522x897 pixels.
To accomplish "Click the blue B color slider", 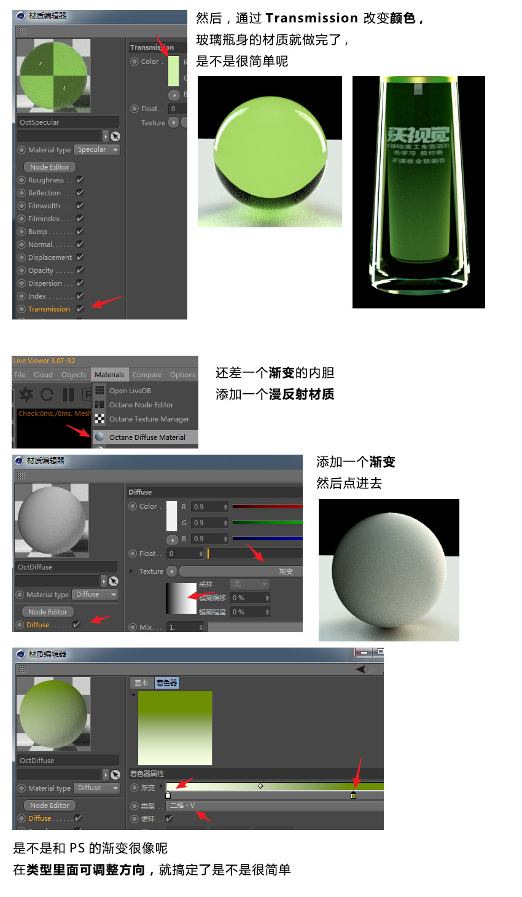I will tap(267, 539).
